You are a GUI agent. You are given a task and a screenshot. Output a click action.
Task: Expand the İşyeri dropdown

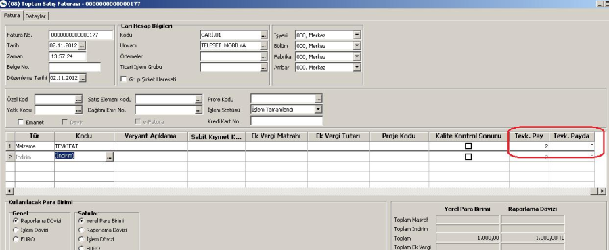[357, 35]
